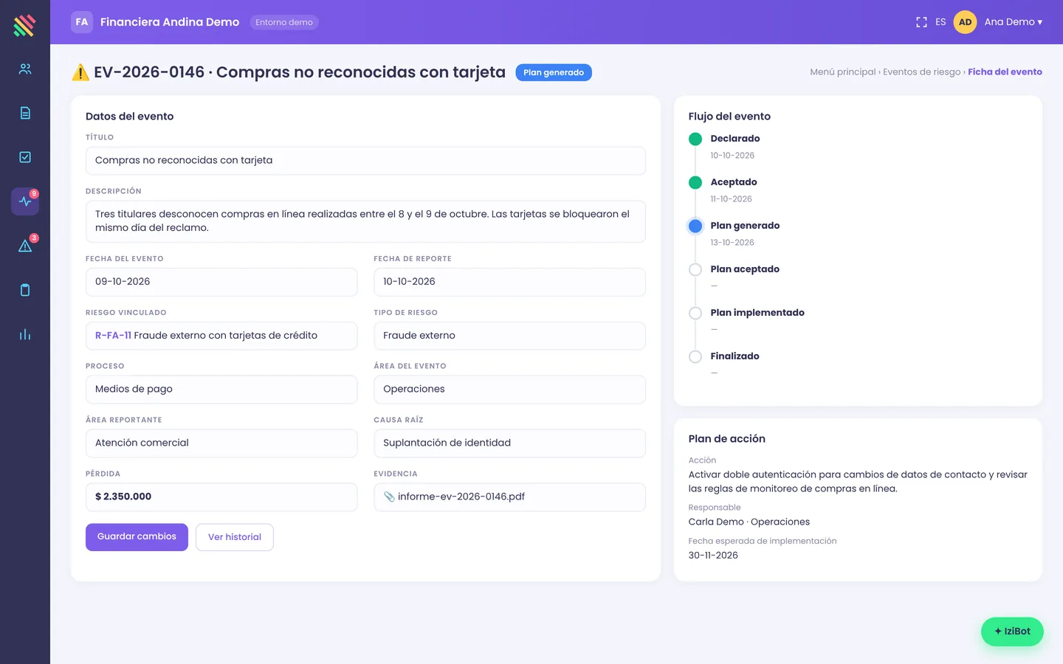The image size is (1063, 664).
Task: Open the IziBot assistant button
Action: click(1012, 632)
